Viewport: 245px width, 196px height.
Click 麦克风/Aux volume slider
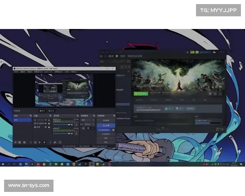(x=62, y=125)
